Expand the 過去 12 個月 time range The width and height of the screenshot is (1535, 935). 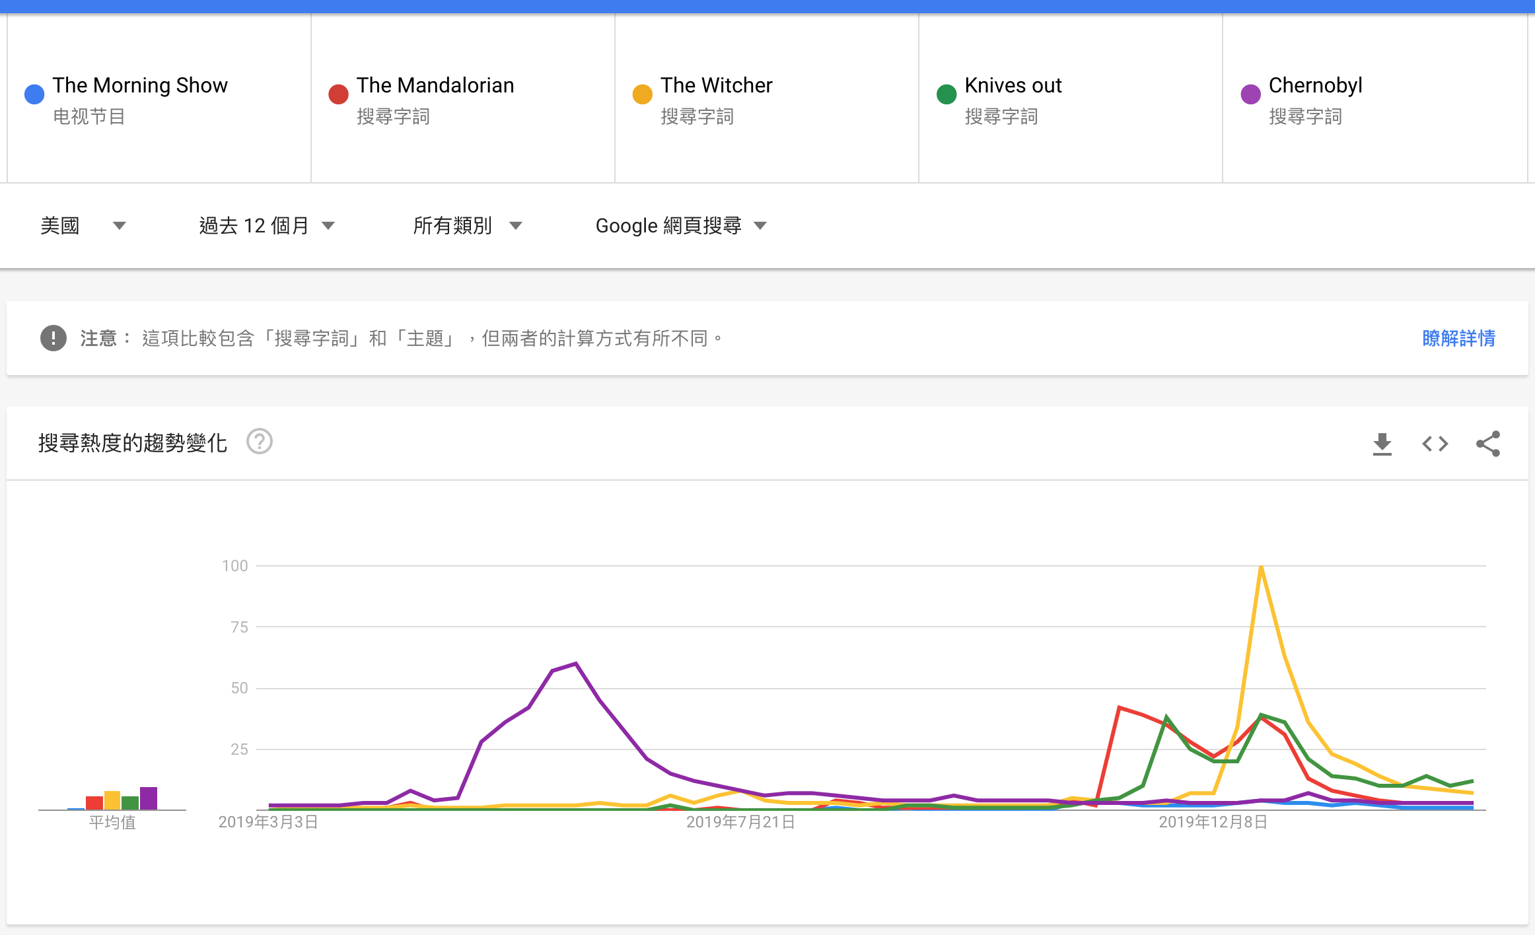point(267,226)
